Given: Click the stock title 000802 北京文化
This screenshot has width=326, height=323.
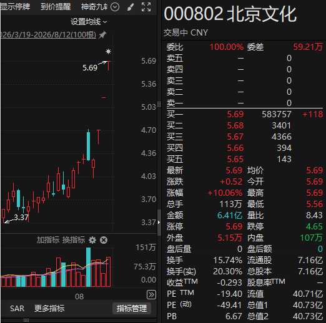Looking at the screenshot, I should 230,14.
